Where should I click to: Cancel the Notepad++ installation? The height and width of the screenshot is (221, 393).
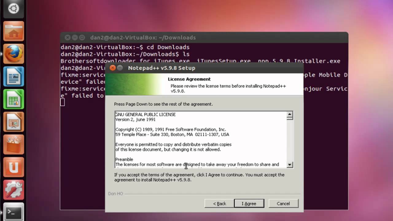point(283,204)
